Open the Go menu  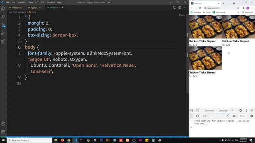point(37,2)
